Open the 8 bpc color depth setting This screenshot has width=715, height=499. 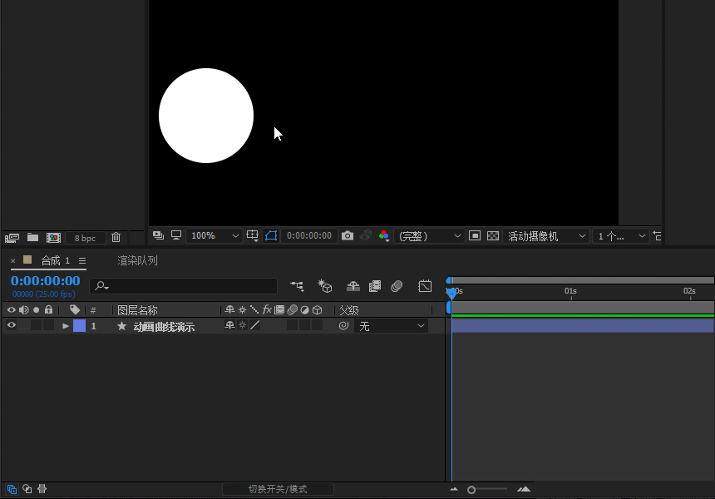click(x=86, y=238)
